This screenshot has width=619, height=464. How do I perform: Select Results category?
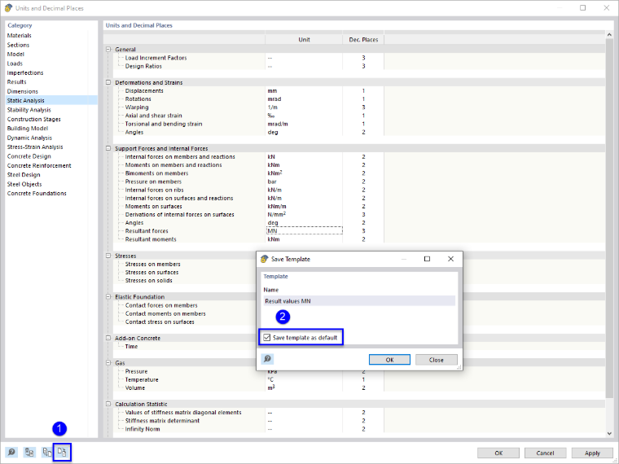[x=16, y=82]
